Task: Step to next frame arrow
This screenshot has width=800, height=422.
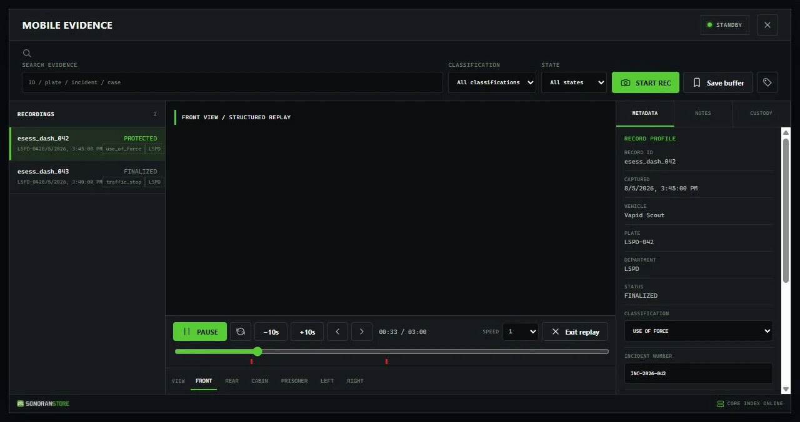Action: coord(362,331)
